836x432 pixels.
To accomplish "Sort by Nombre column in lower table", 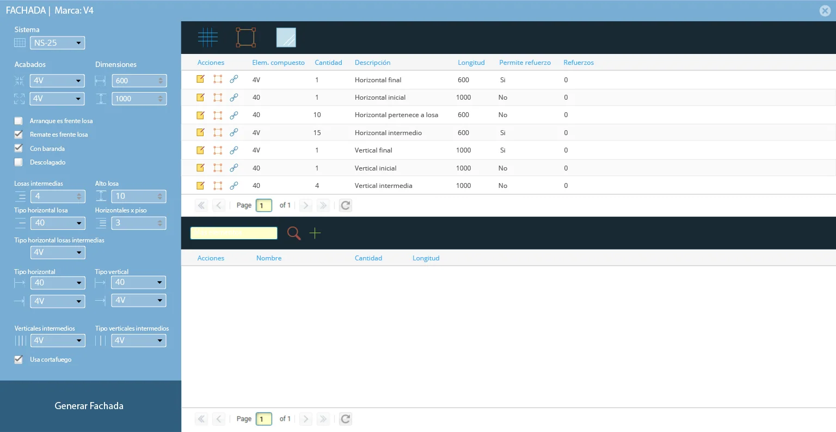I will pyautogui.click(x=269, y=258).
